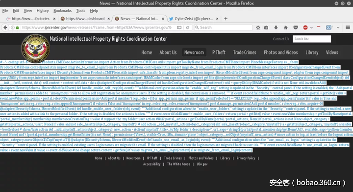Image resolution: width=353 pixels, height=192 pixels.
Task: Open the Photos and Videos section
Action: pyautogui.click(x=281, y=52)
